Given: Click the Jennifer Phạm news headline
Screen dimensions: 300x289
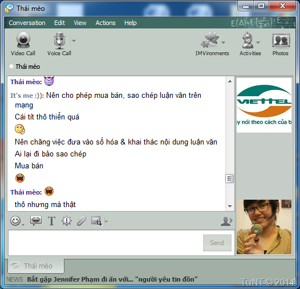Looking at the screenshot, I should pos(112,279).
